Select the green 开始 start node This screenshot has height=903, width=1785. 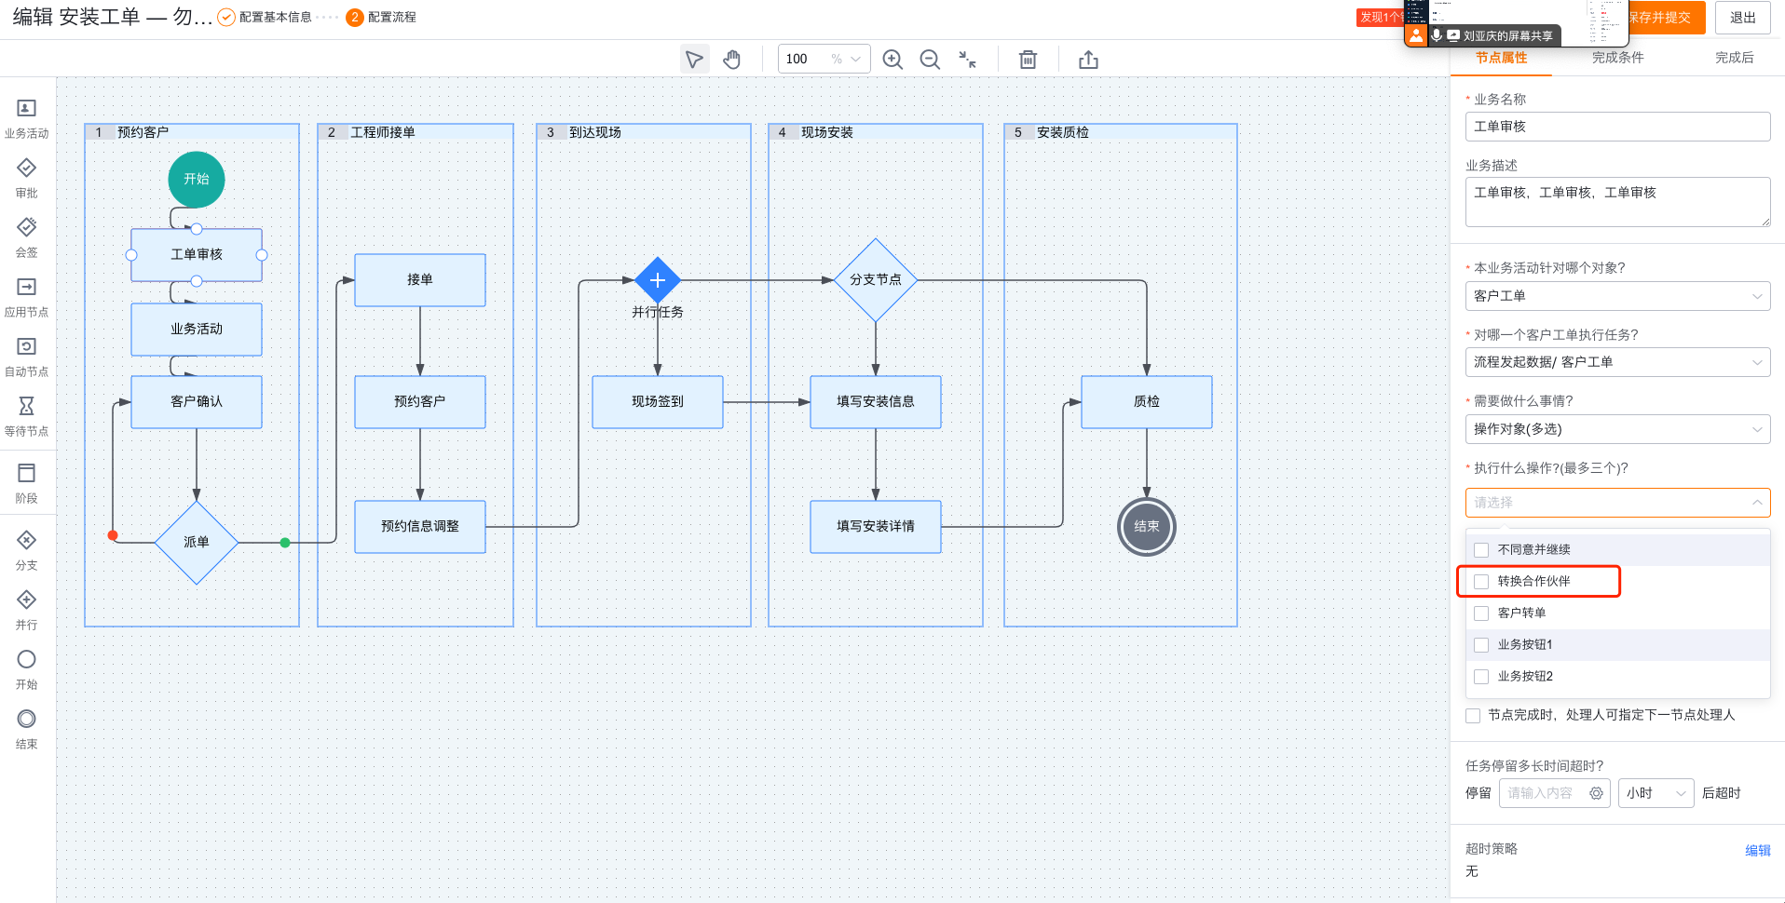pyautogui.click(x=197, y=180)
